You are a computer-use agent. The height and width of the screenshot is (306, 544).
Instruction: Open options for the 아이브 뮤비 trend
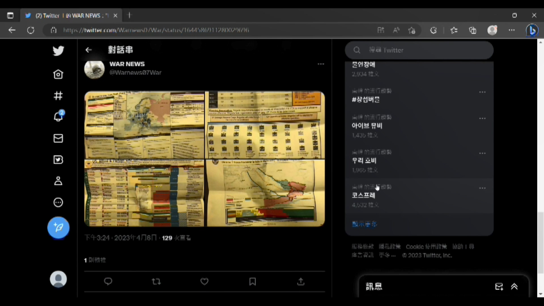pyautogui.click(x=482, y=118)
